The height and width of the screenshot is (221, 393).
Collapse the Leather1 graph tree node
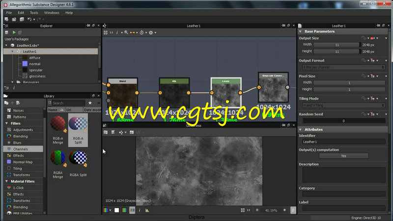point(13,52)
